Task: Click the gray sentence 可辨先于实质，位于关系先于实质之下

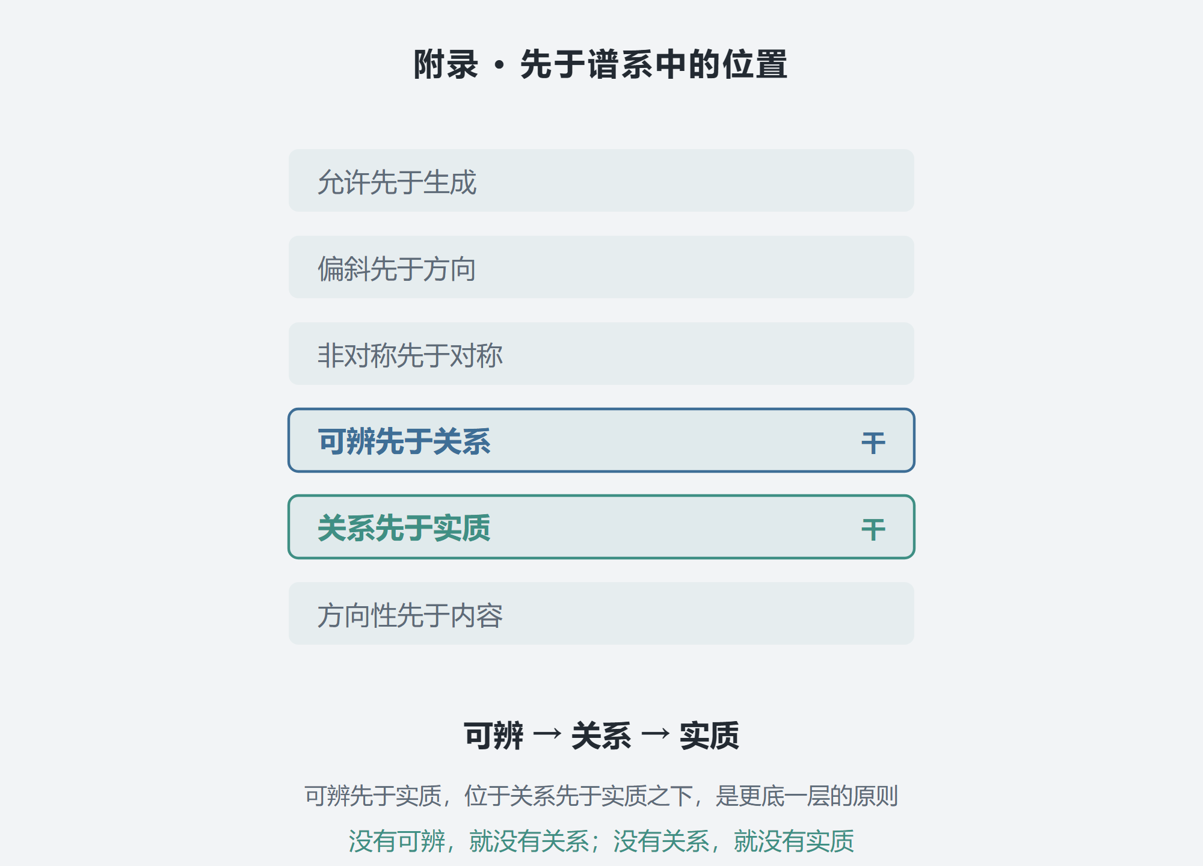Action: (499, 796)
